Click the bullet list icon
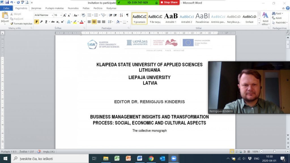 click(89, 15)
